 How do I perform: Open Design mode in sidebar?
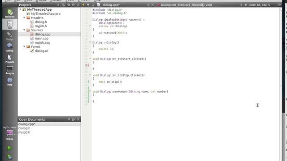(10, 36)
